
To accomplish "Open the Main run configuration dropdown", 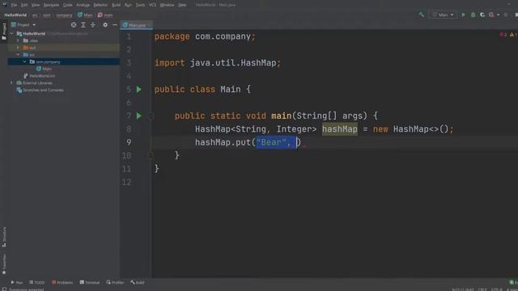I will click(x=443, y=15).
